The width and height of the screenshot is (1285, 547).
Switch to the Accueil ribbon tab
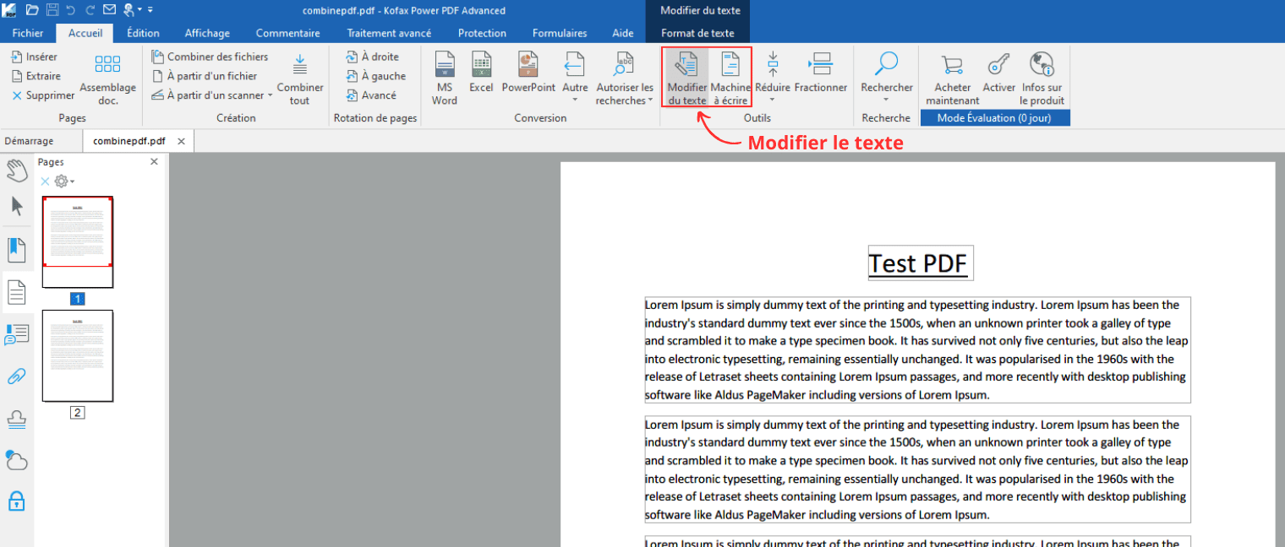[85, 33]
